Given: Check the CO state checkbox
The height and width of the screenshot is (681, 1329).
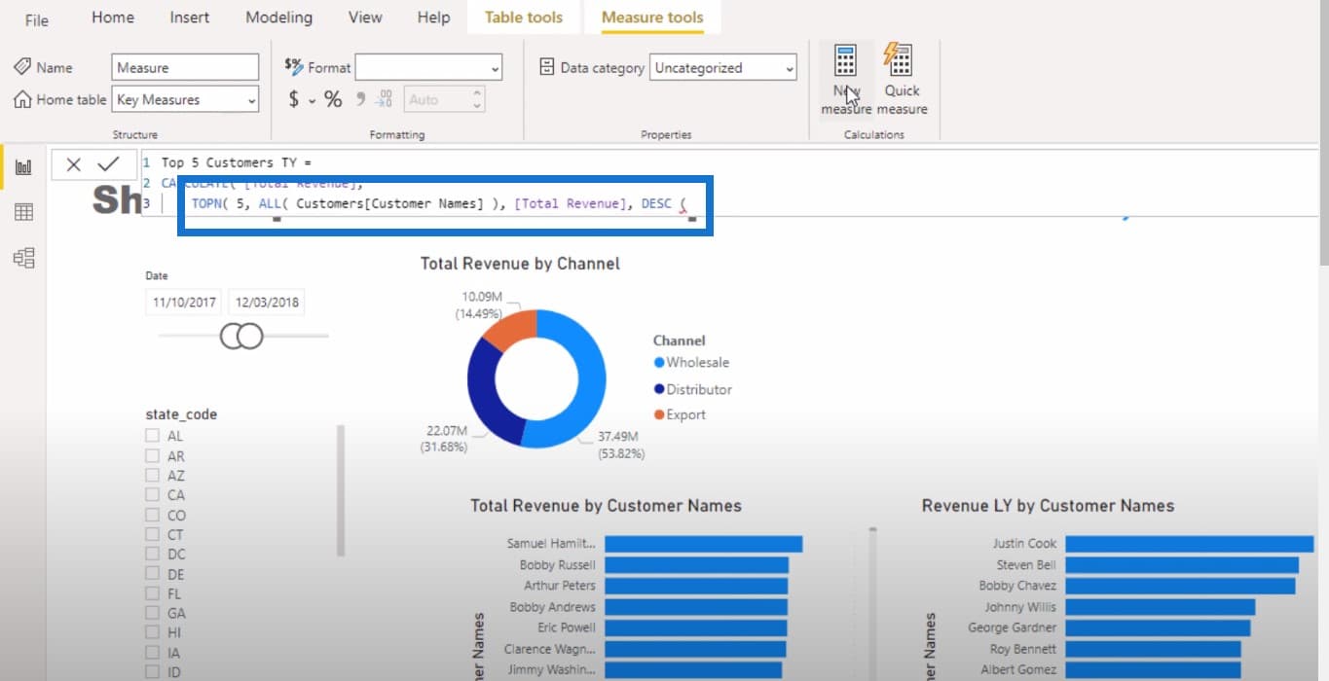Looking at the screenshot, I should pos(152,515).
